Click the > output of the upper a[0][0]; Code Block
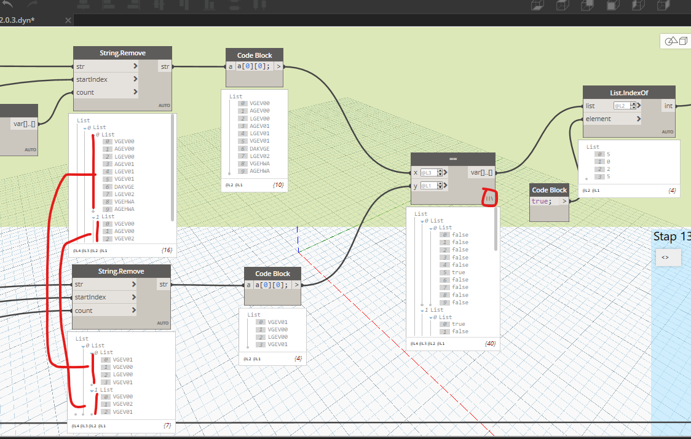 pyautogui.click(x=278, y=66)
